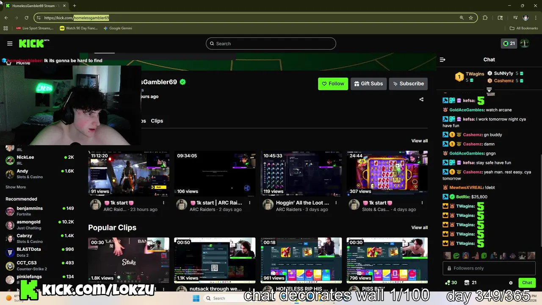Expand the sidebar with Show More
This screenshot has height=305, width=542.
click(16, 187)
